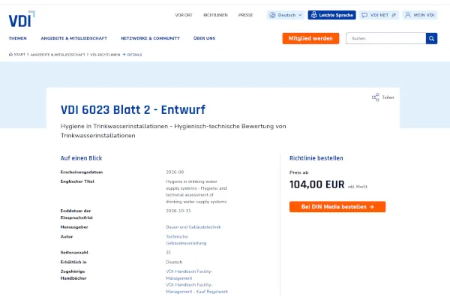The width and height of the screenshot is (450, 300).
Task: Click the subtitle Hygiene in Trinkwasserinstallationen
Action: click(x=173, y=131)
